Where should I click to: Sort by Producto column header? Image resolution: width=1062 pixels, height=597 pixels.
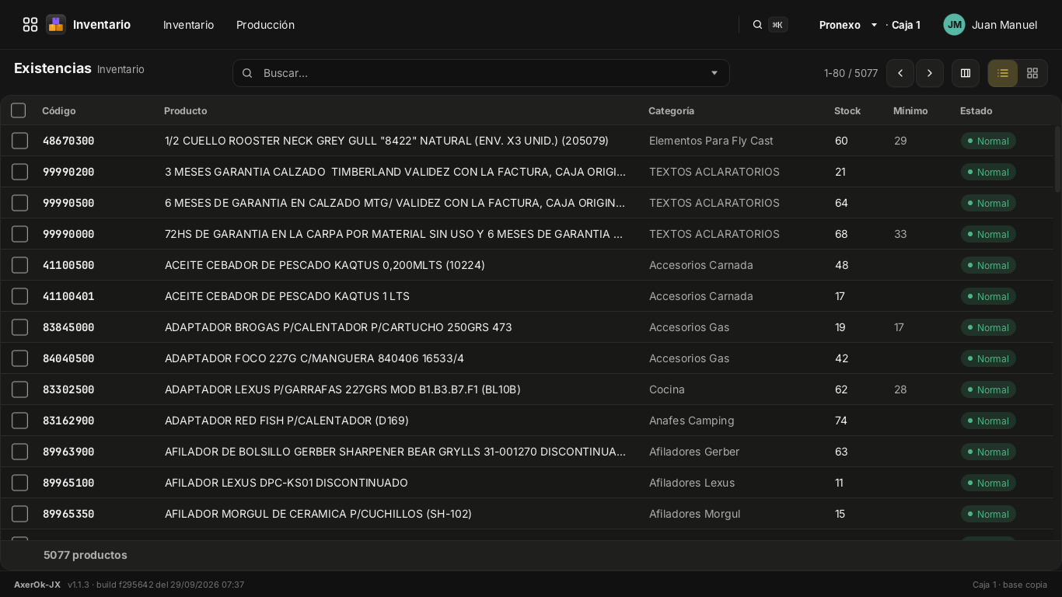click(x=186, y=111)
